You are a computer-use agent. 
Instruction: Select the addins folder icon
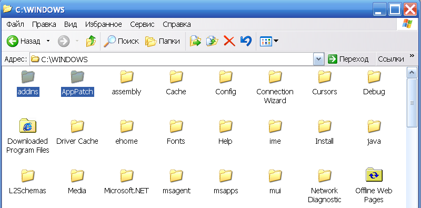point(28,77)
